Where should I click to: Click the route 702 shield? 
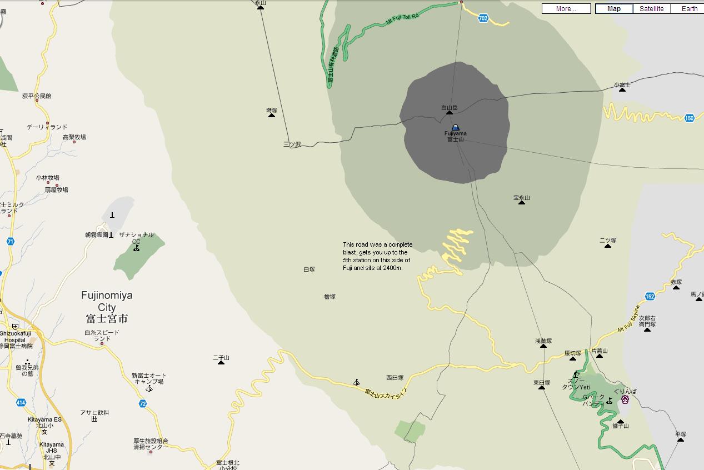tap(483, 18)
